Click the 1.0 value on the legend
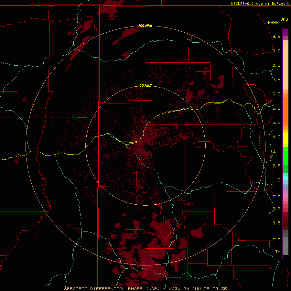Viewport: 291px width, 291px height. (276, 194)
